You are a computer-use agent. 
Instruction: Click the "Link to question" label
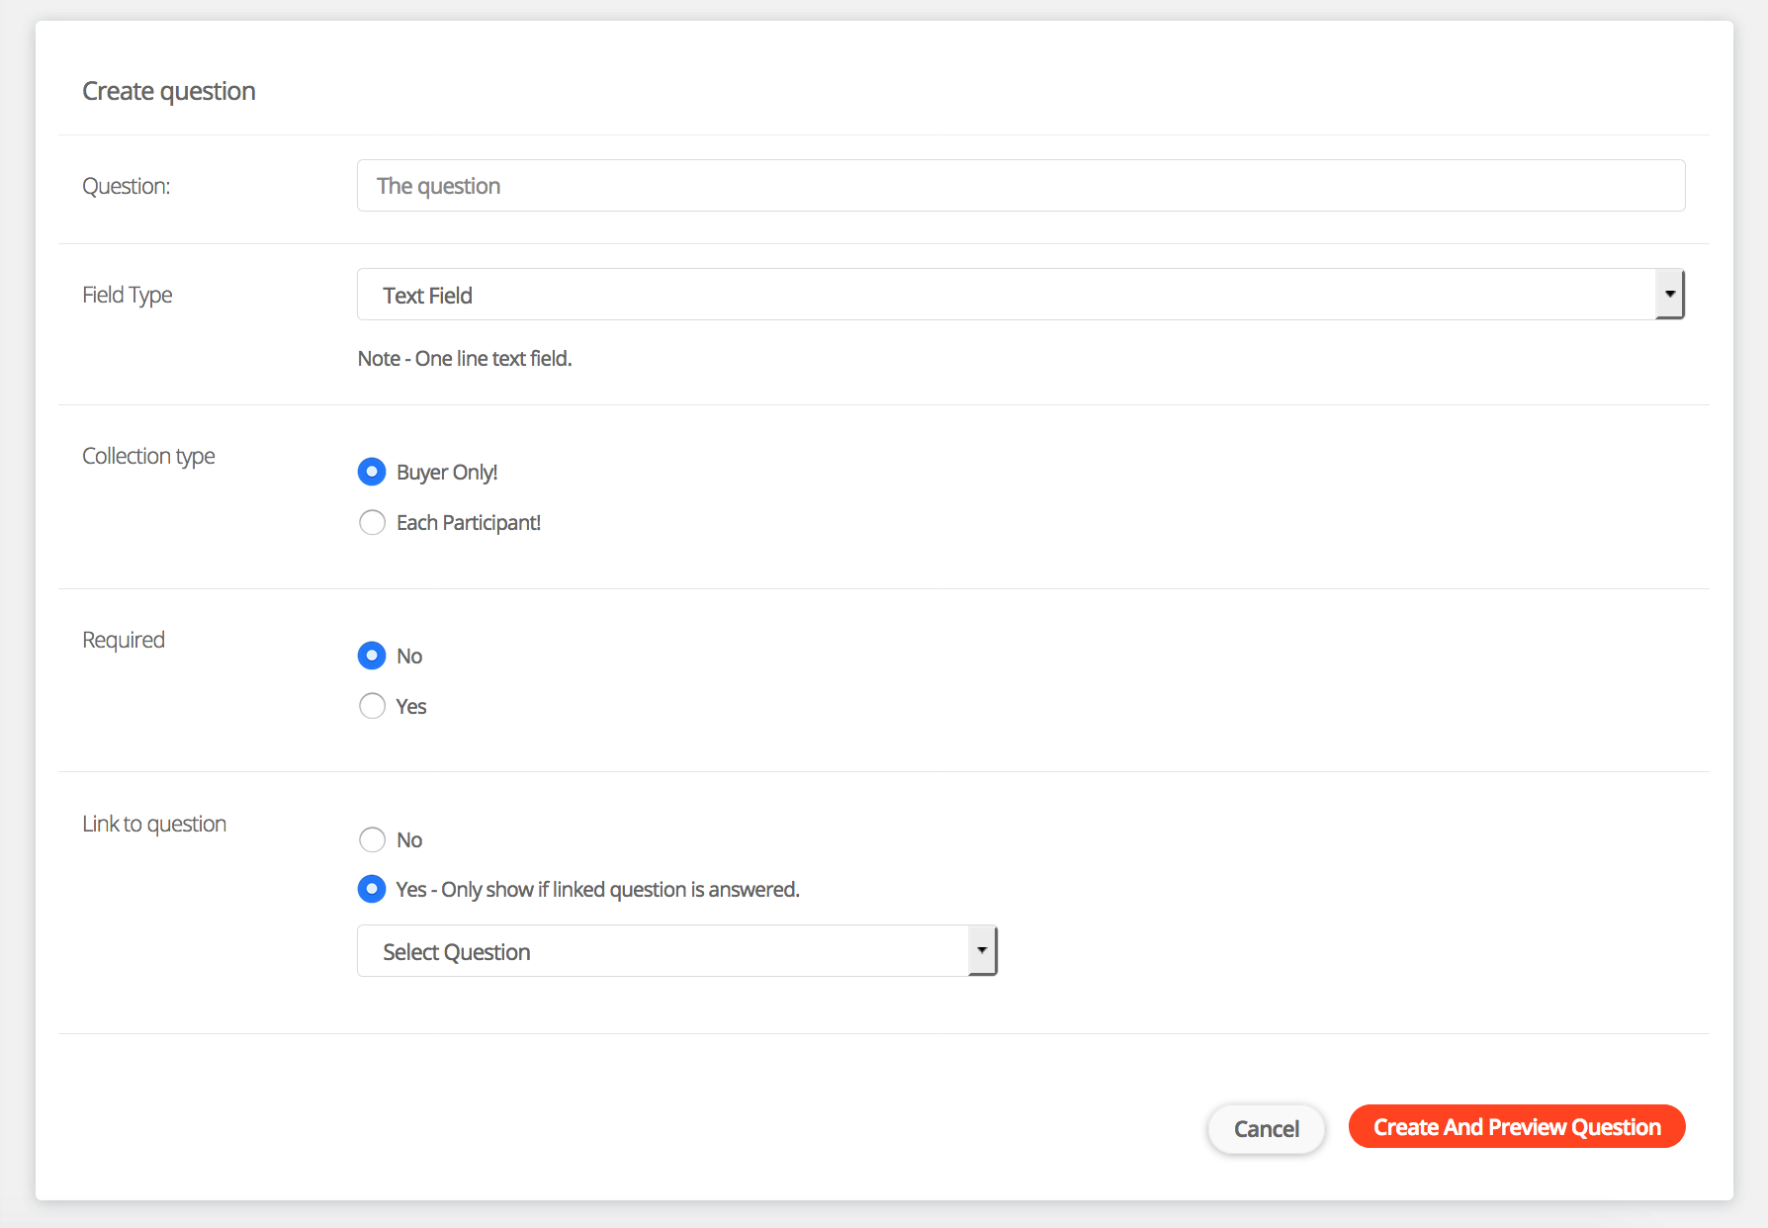[x=154, y=824]
